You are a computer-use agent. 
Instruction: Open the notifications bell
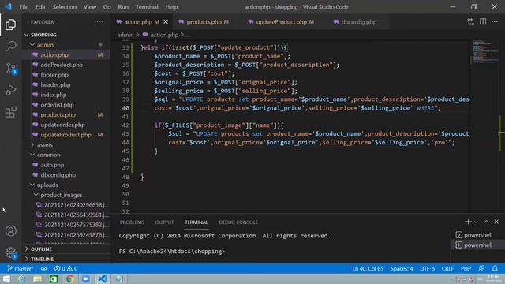pyautogui.click(x=495, y=268)
